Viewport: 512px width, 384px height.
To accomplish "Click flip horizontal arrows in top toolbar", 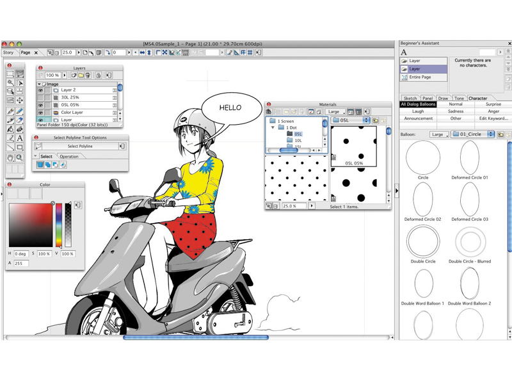I will (142, 52).
